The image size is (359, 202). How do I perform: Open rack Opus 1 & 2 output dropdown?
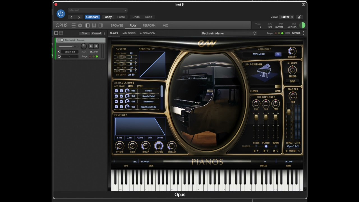tap(70, 52)
